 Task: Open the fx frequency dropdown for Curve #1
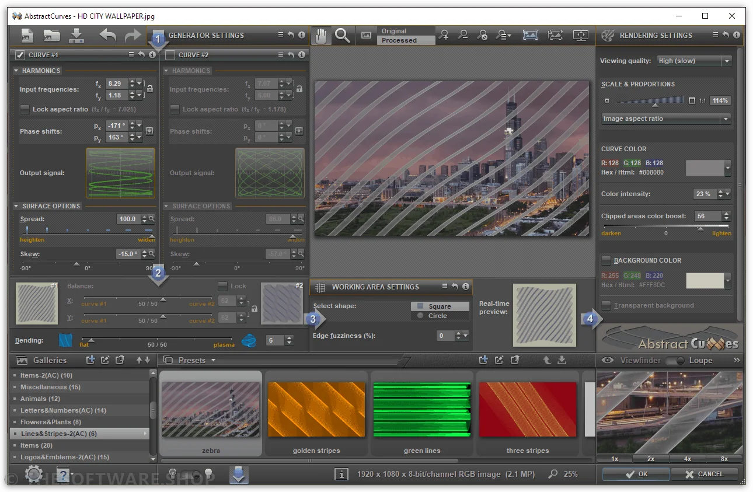[x=139, y=83]
